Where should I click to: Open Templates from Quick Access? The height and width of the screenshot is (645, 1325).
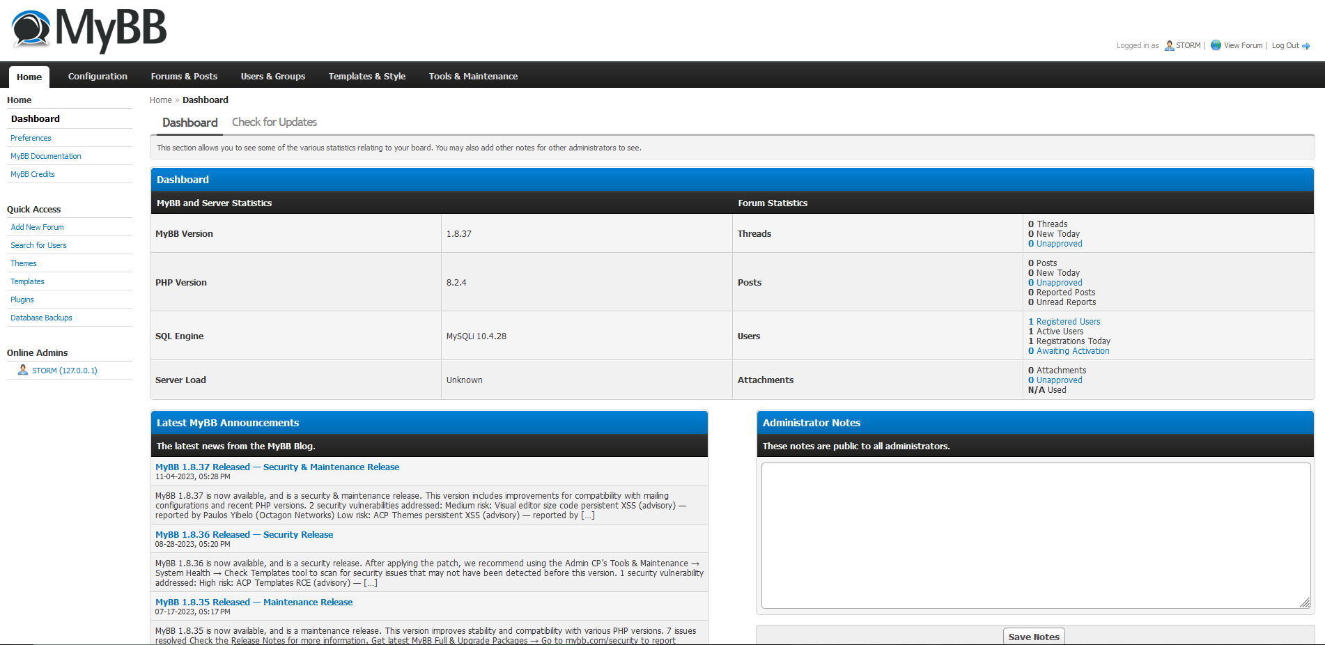tap(27, 281)
